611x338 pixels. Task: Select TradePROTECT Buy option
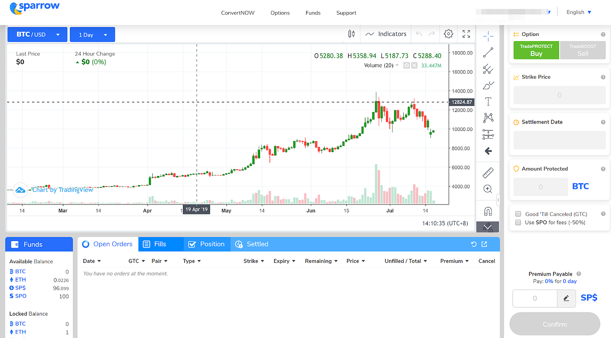pos(536,50)
